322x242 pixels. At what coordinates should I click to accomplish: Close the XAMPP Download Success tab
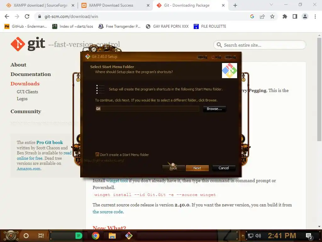(x=148, y=6)
